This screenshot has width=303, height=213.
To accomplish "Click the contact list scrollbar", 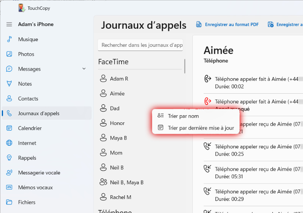I will (185, 66).
